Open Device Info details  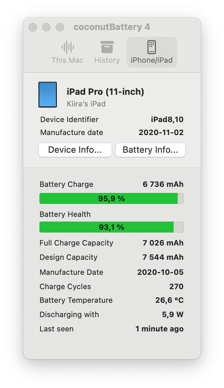tap(75, 150)
